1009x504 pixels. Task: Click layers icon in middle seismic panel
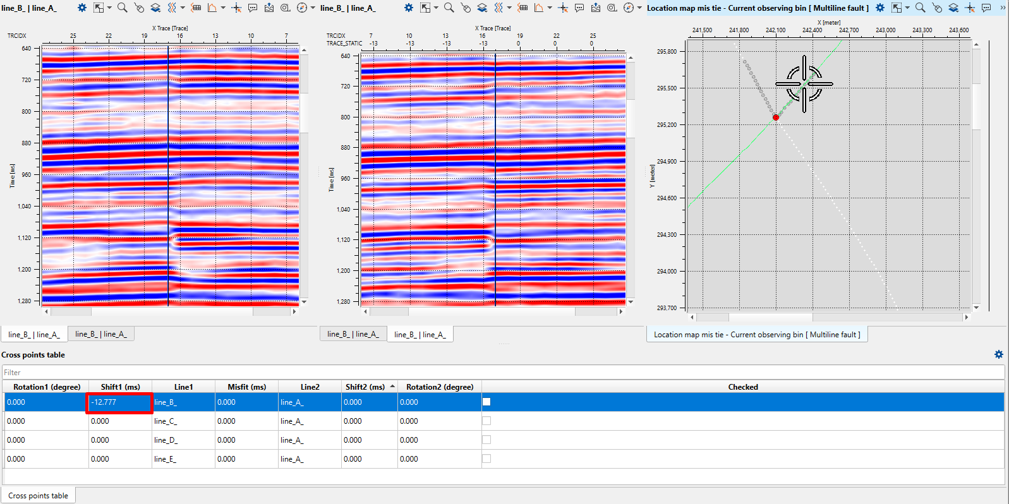[482, 8]
